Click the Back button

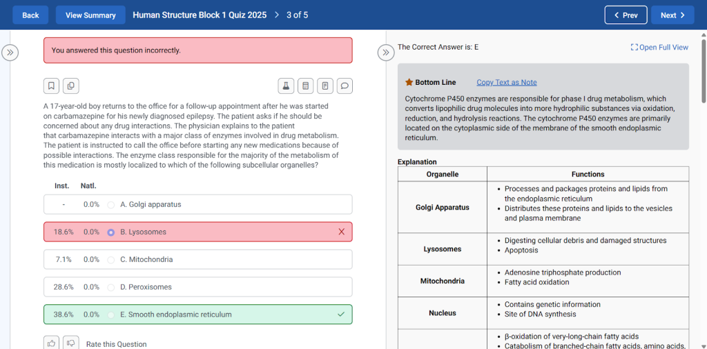click(30, 15)
